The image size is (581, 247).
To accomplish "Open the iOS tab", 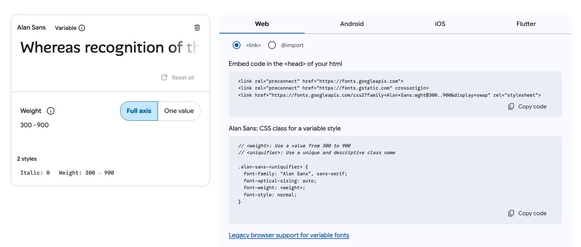I will point(440,24).
